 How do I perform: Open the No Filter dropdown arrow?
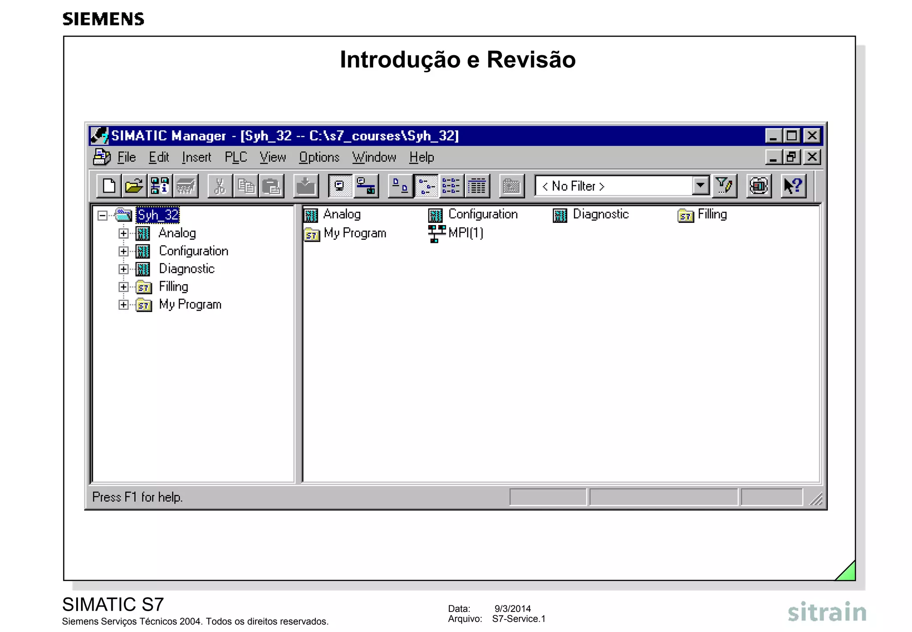pos(700,185)
